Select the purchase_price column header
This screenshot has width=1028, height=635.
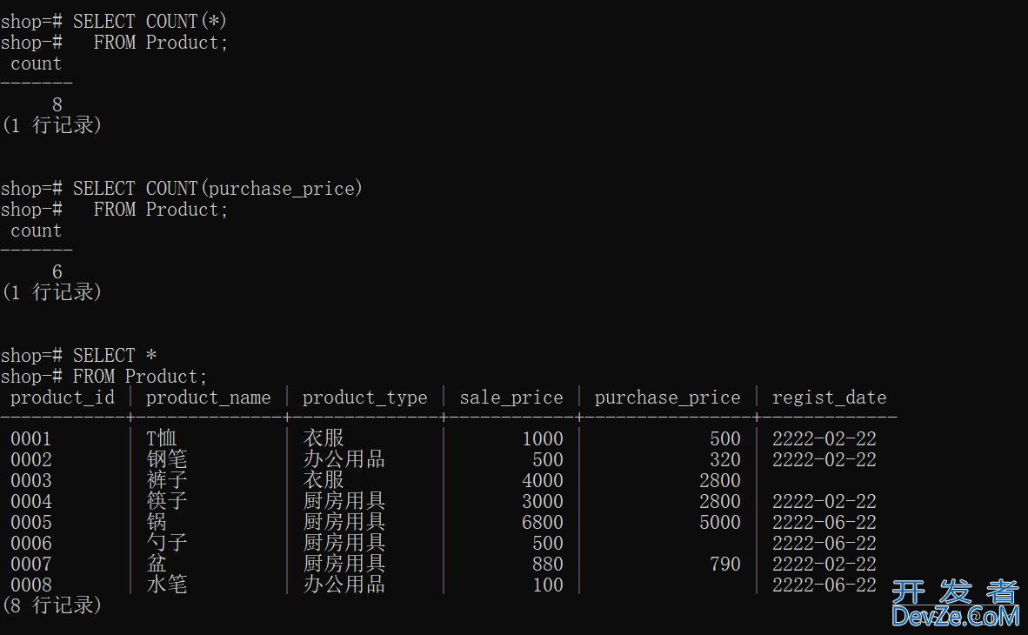pos(667,398)
